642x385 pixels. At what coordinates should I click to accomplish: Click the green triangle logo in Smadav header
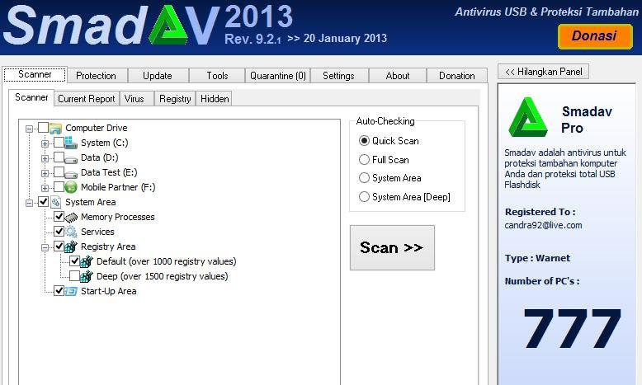168,26
